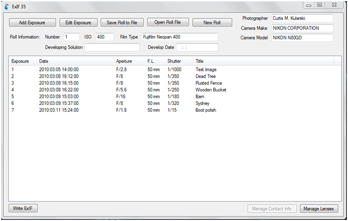Select the Boot polish entry
This screenshot has height=221, width=348.
[x=206, y=110]
